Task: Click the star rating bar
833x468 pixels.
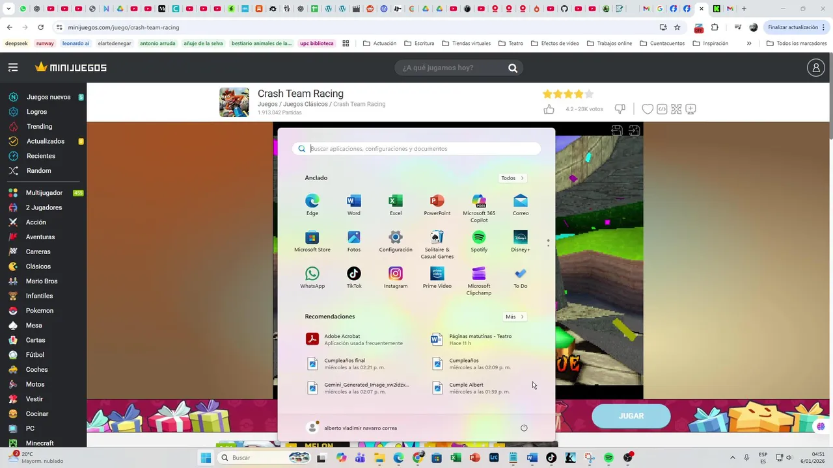Action: [568, 94]
